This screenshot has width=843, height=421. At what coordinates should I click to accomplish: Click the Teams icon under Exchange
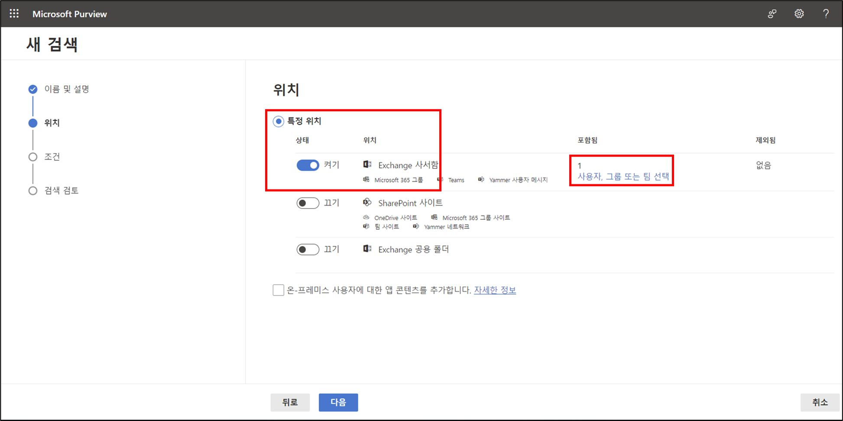click(x=440, y=179)
